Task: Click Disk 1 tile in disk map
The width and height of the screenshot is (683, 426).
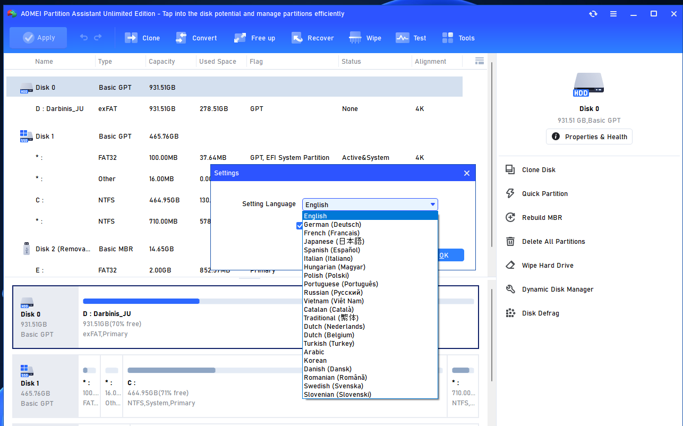Action: (x=46, y=386)
